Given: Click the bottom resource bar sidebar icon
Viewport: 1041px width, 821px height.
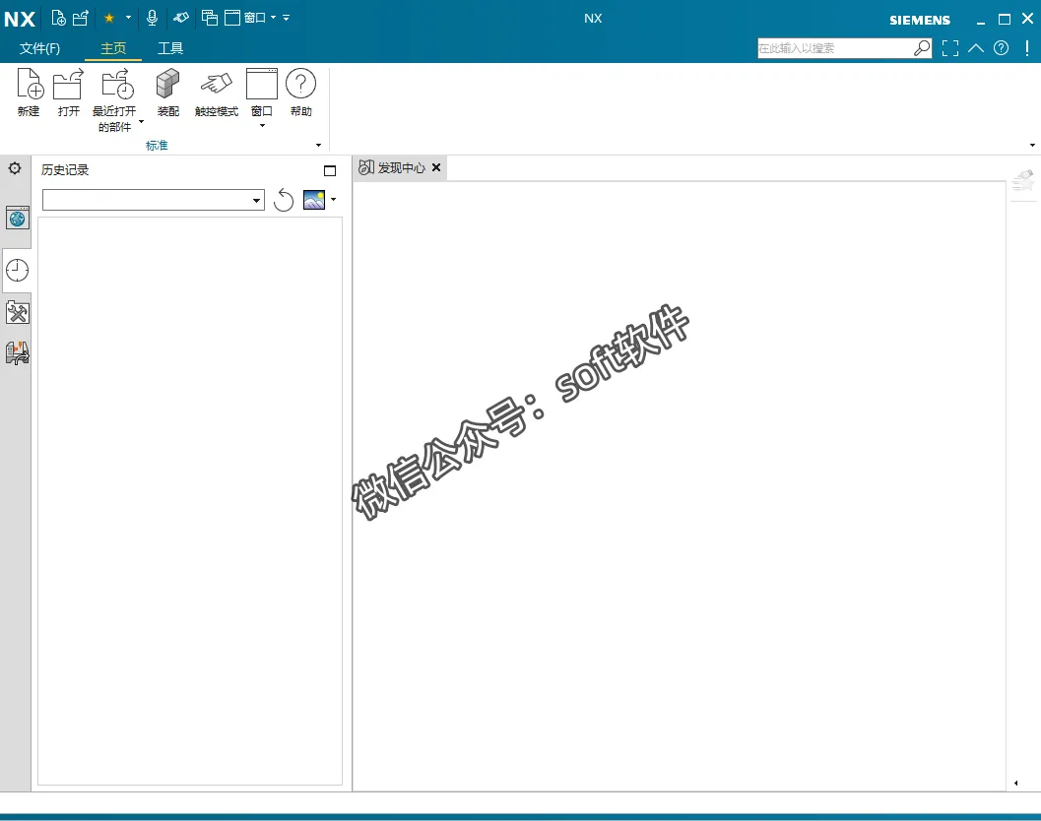Looking at the screenshot, I should [18, 353].
